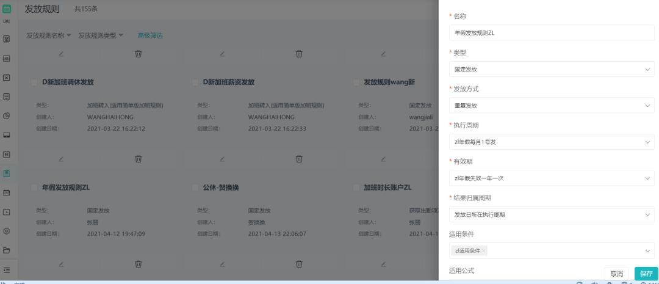Open the person profile sidebar icon

coord(6,38)
